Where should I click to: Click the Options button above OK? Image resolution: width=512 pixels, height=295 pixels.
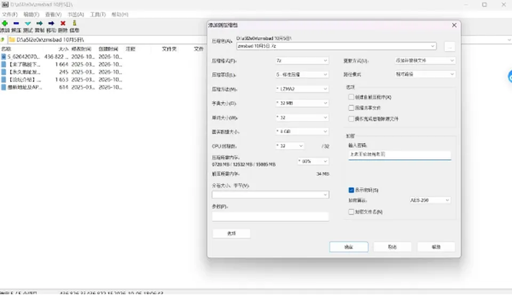[231, 233]
